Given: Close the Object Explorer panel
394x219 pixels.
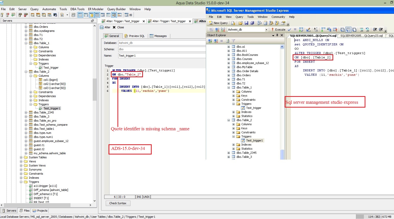Looking at the screenshot, I should click(x=282, y=35).
